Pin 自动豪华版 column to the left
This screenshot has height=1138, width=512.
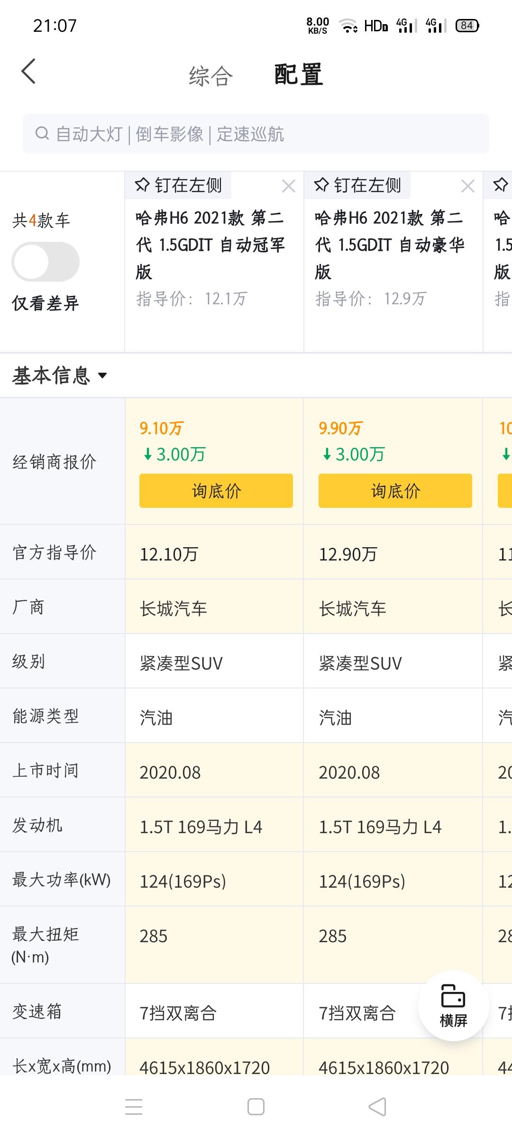click(358, 185)
